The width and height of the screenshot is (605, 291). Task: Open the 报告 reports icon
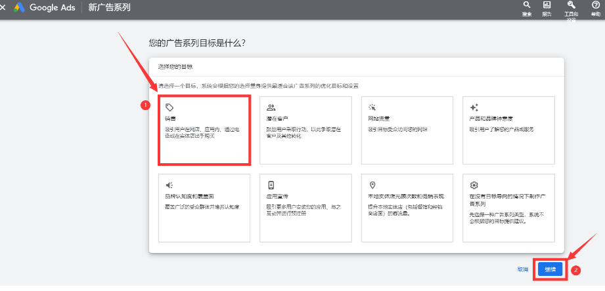(x=547, y=5)
